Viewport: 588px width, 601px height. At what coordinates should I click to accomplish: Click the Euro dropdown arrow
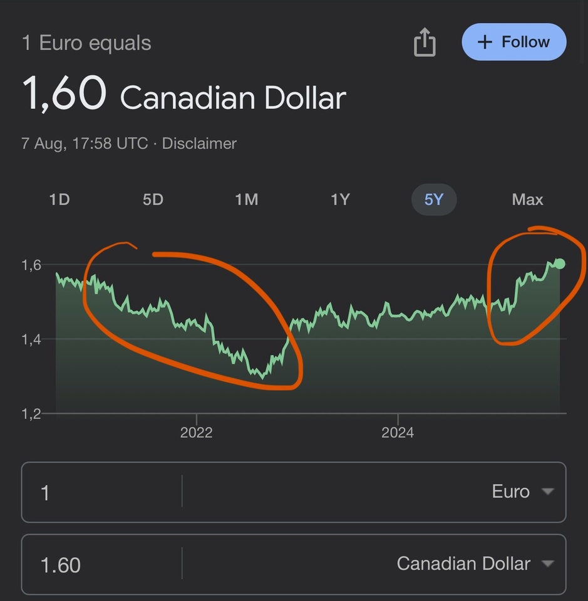click(548, 491)
